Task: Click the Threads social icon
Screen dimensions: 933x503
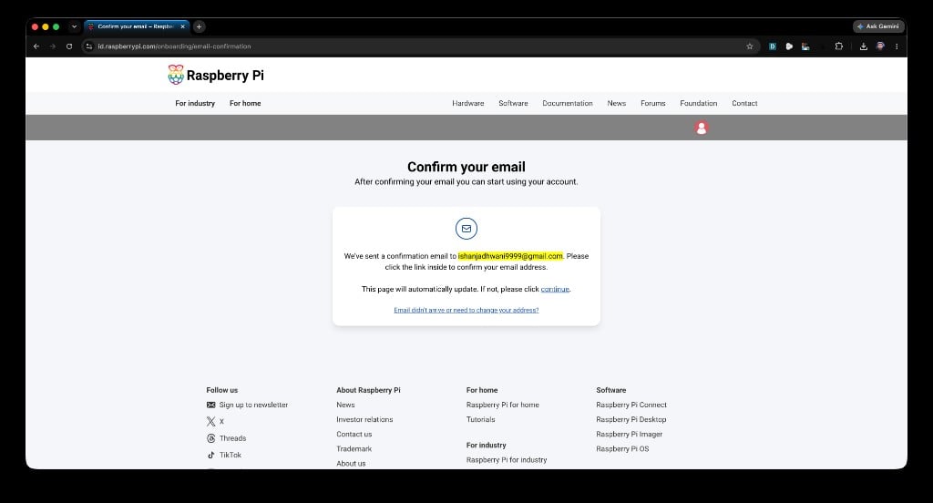Action: (210, 438)
